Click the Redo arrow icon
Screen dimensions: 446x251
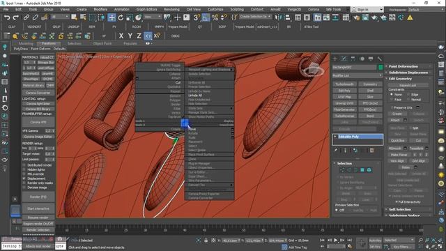[x=16, y=17]
